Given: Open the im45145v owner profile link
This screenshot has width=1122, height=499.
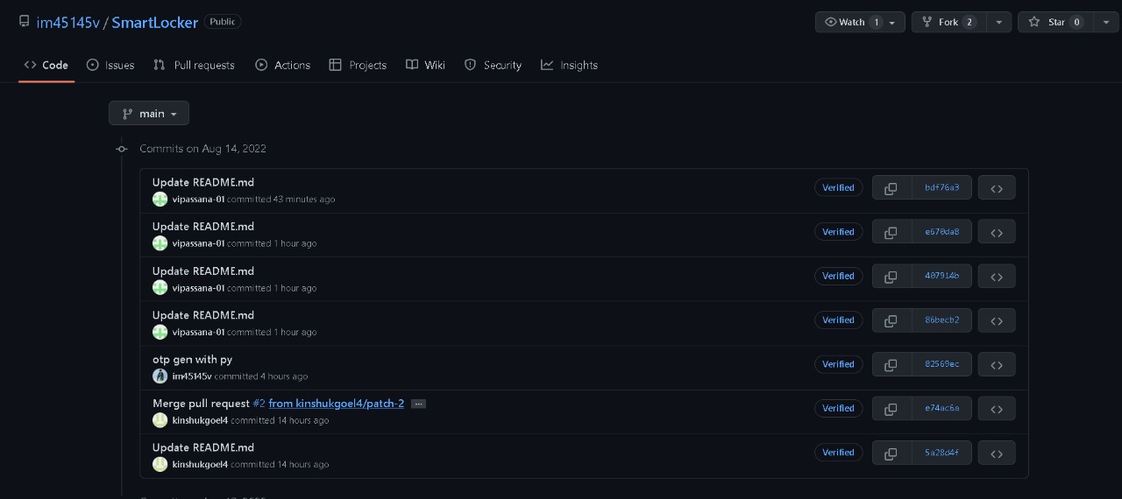Looking at the screenshot, I should [x=68, y=23].
